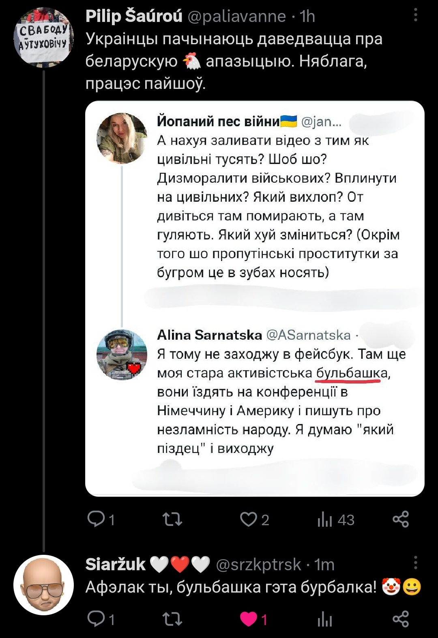The height and width of the screenshot is (638, 438).
Task: View analytics showing 43 views
Action: click(325, 519)
